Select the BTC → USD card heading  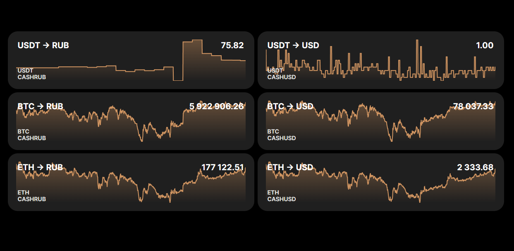click(x=290, y=106)
